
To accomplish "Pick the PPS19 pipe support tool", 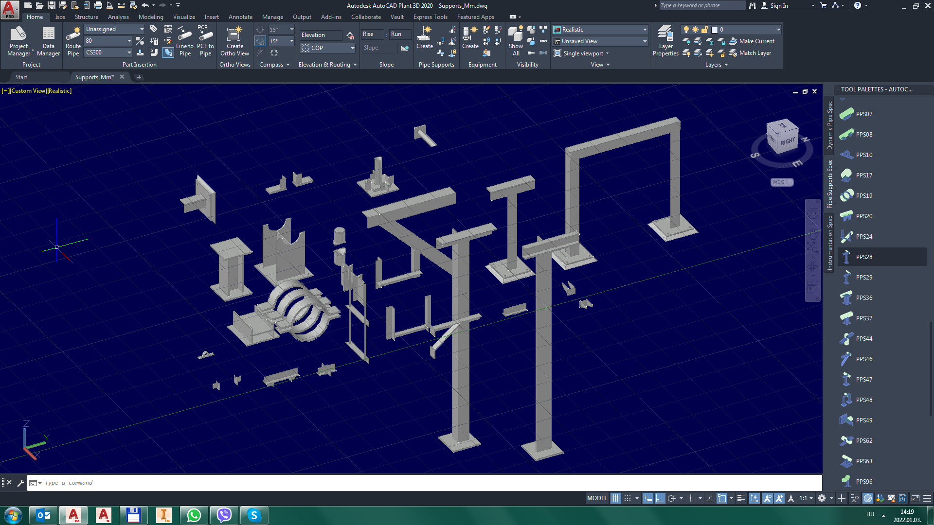I will point(864,195).
